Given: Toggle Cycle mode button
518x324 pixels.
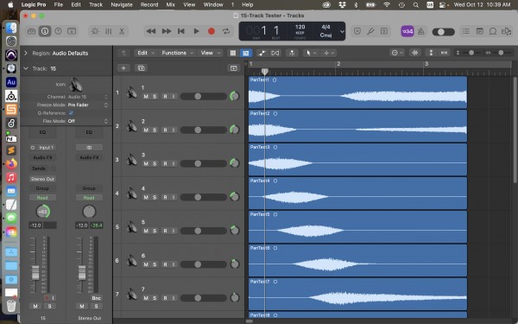Looking at the screenshot, I should (226, 31).
